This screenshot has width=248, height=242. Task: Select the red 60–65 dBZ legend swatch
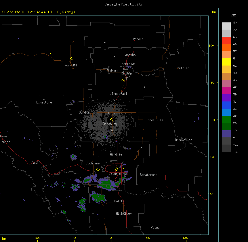[x=226, y=41]
